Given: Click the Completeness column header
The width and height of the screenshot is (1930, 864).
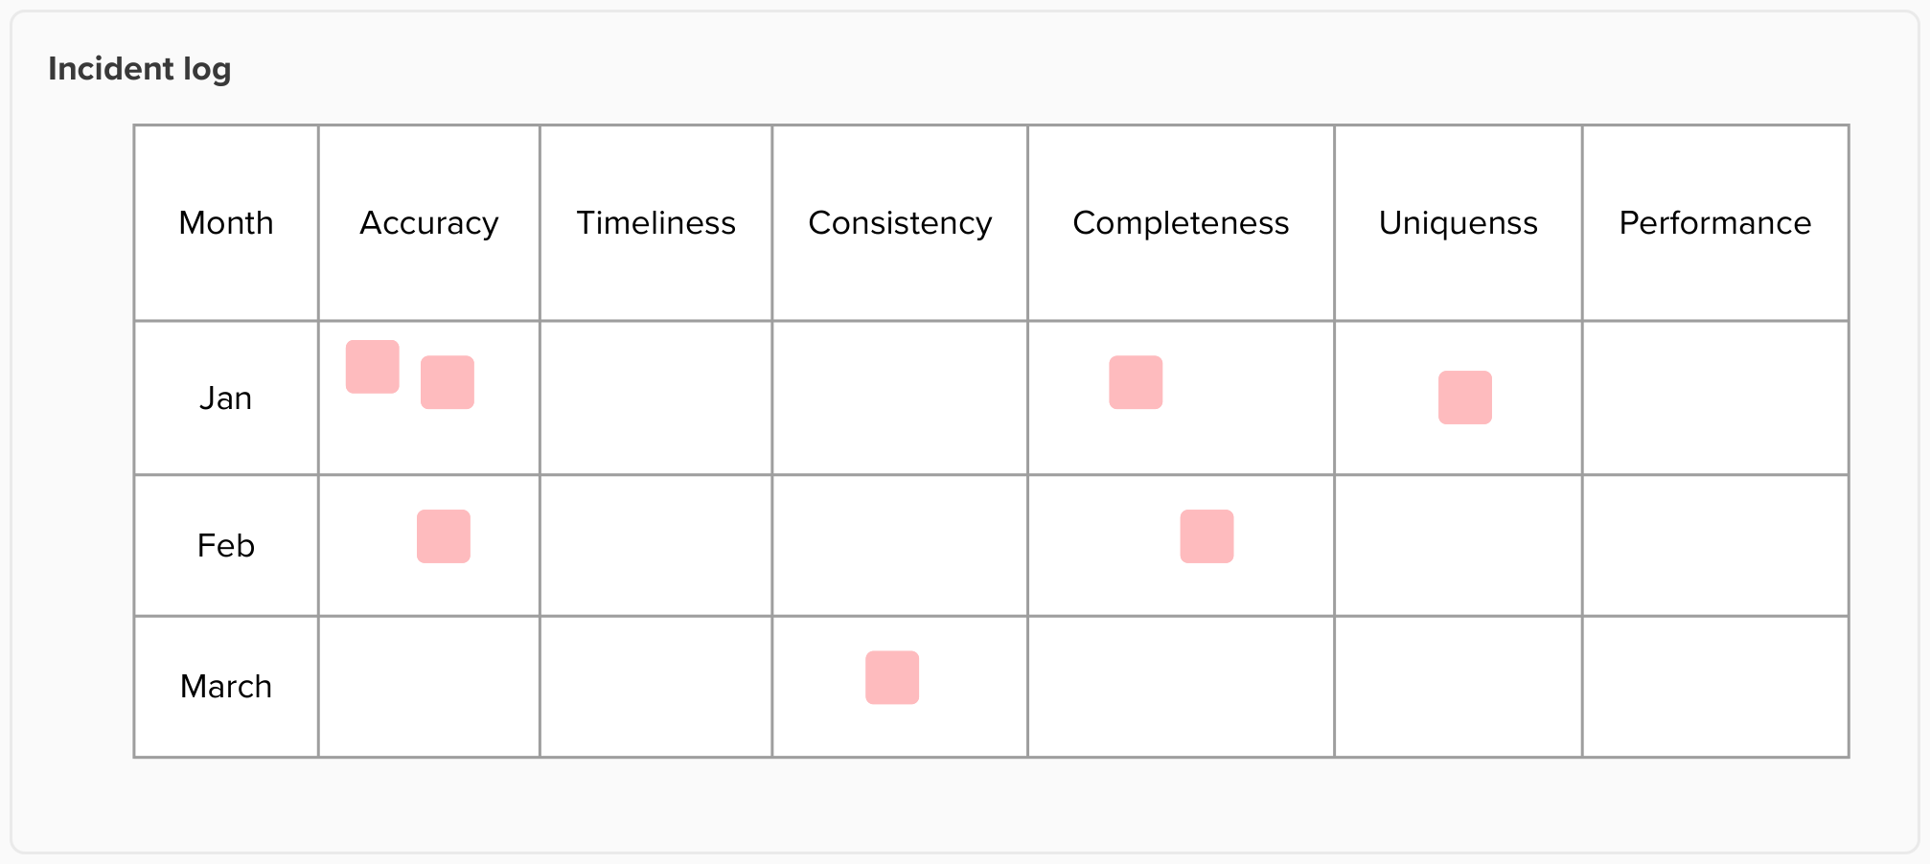Looking at the screenshot, I should point(1181,223).
